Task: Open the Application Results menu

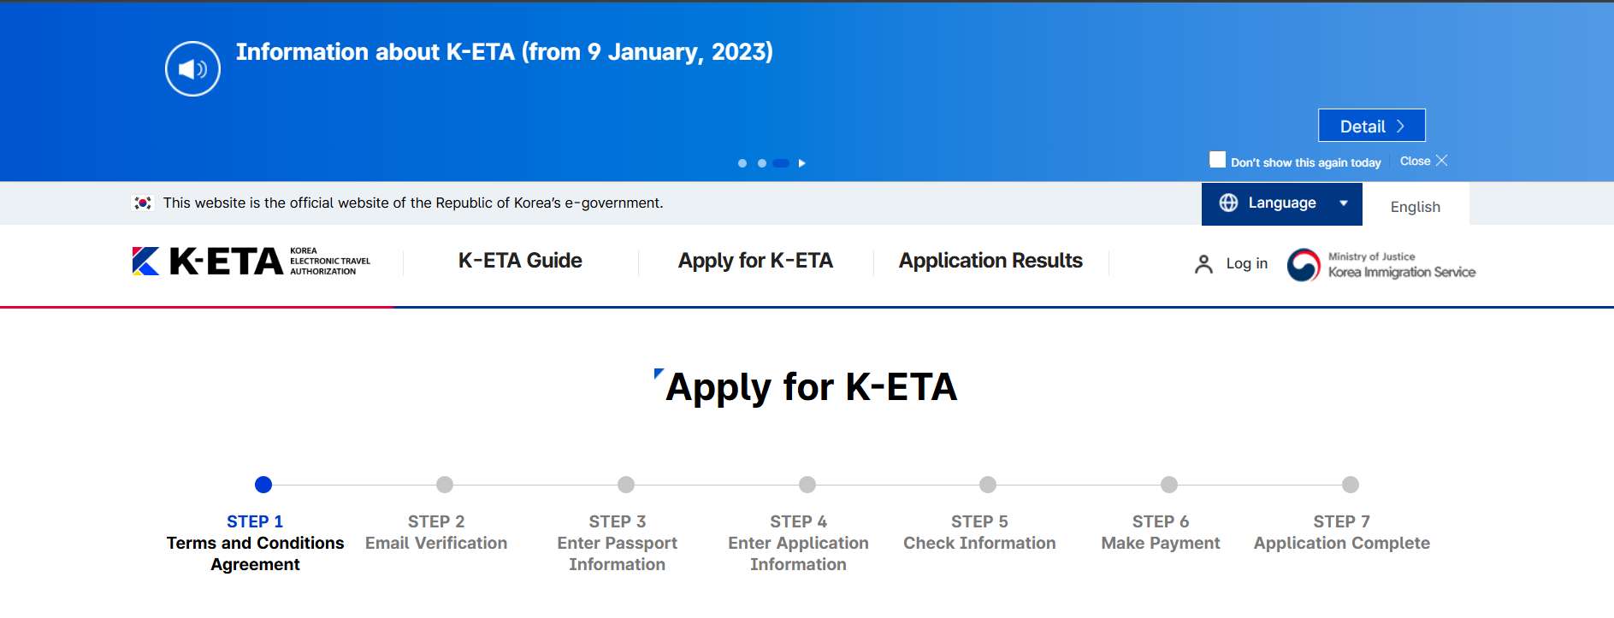Action: 990,261
